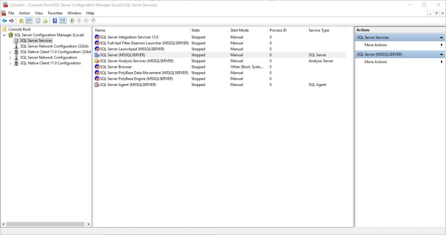The image size is (446, 235).
Task: Collapse SQL Server (MSSQLSERVER) actions section
Action: point(441,55)
